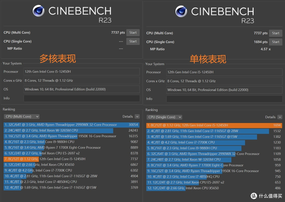Select Xeon E5-2697 v2 row in single core ranking

pyautogui.click(x=214, y=182)
